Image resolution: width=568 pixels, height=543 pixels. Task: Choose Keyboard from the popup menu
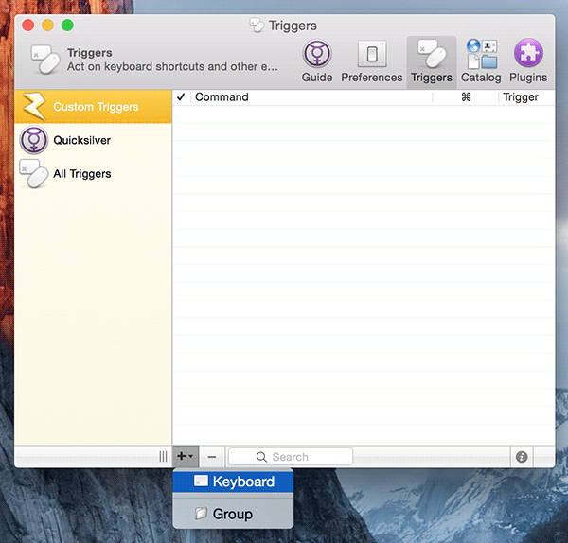click(233, 482)
